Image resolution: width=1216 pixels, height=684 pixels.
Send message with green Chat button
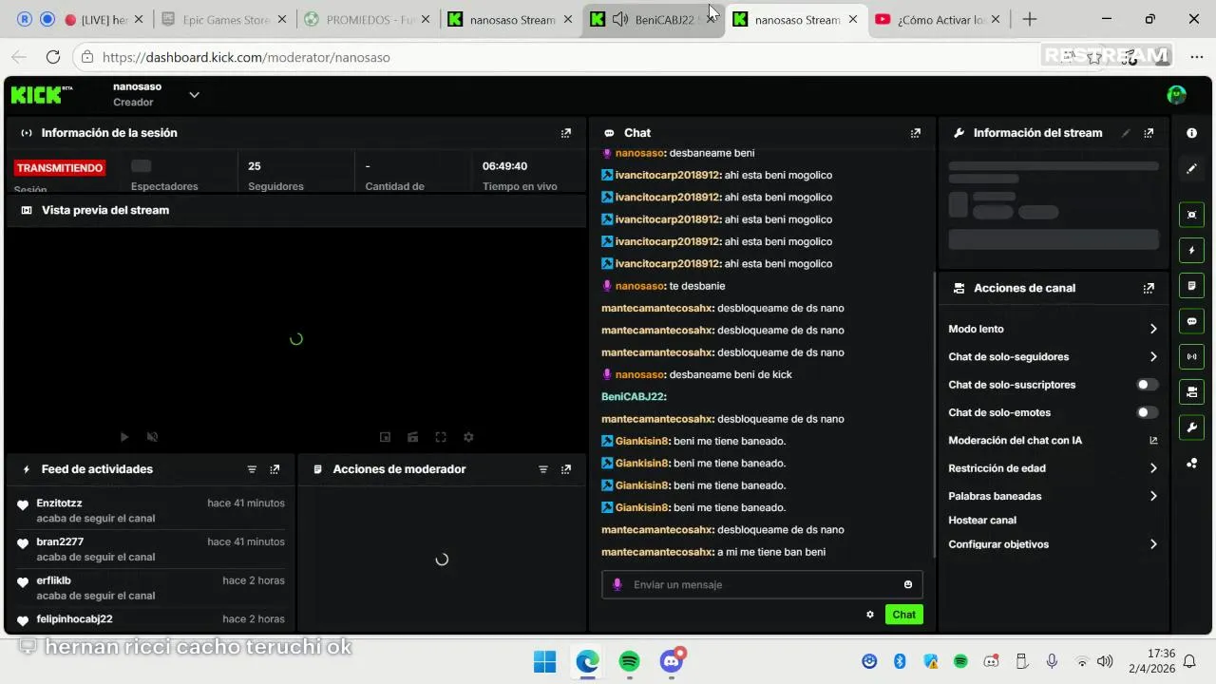(904, 615)
